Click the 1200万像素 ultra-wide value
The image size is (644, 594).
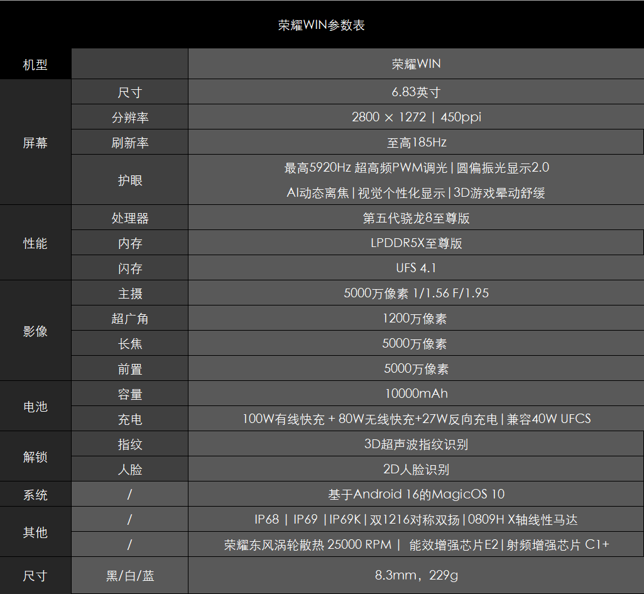click(416, 319)
